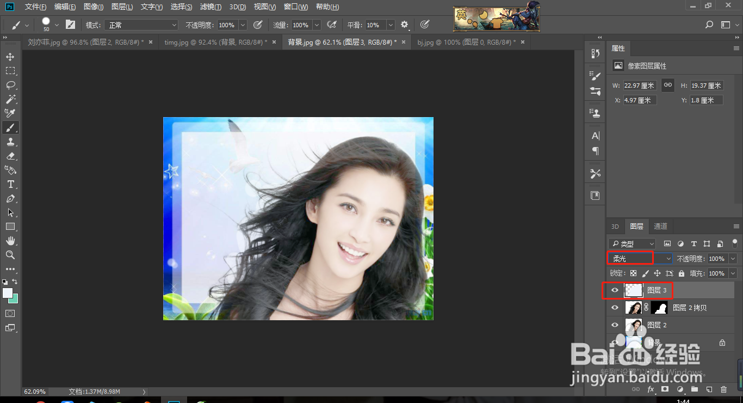743x403 pixels.
Task: Select the Clone Stamp tool
Action: (x=10, y=142)
